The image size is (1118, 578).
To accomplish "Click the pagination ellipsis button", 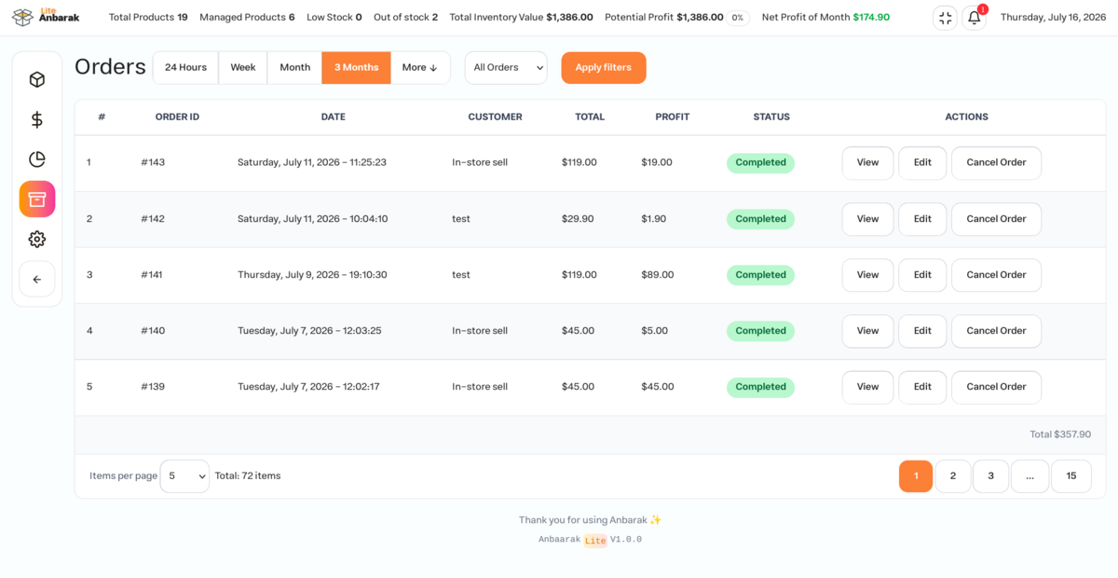I will click(1029, 475).
